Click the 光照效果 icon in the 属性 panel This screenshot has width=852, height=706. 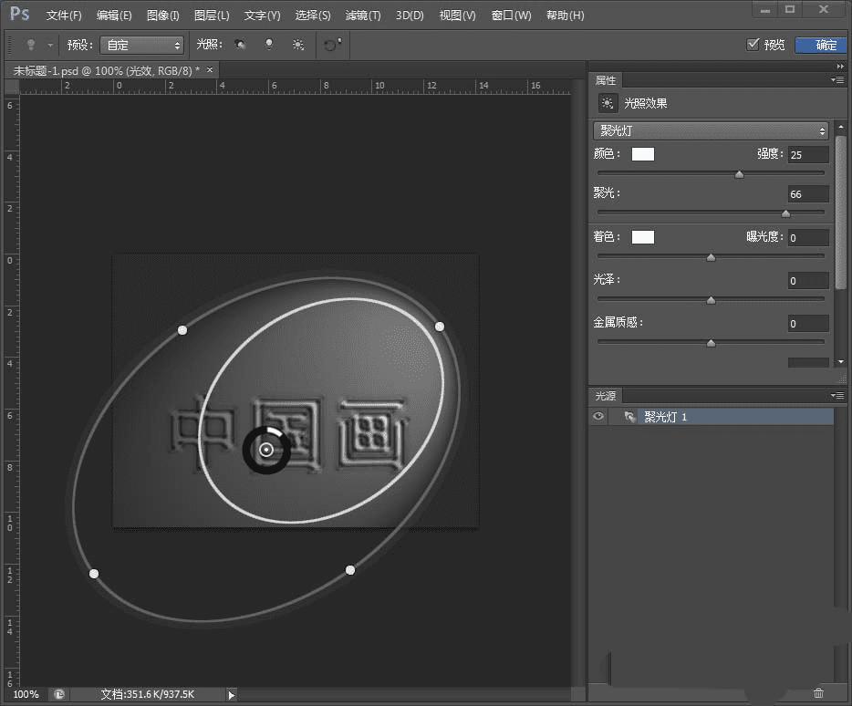tap(607, 104)
